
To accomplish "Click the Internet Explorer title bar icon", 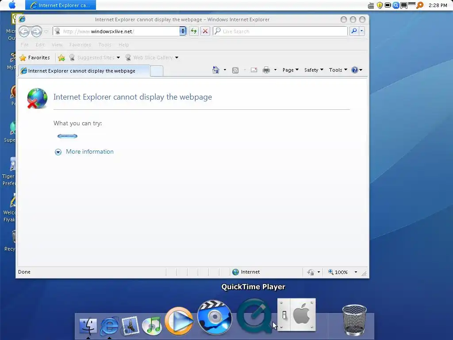I will tap(22, 19).
